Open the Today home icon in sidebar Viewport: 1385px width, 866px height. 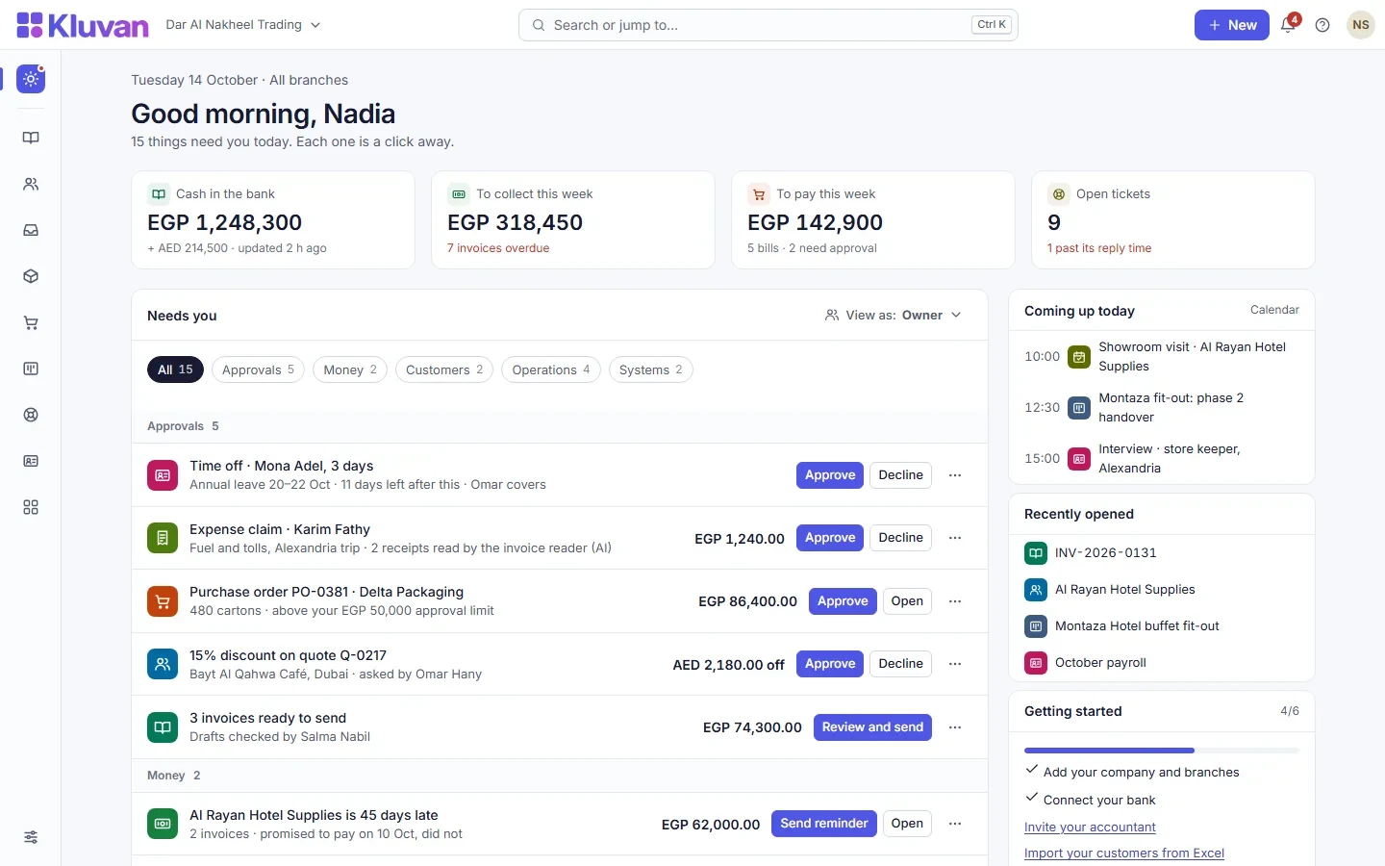[x=31, y=79]
